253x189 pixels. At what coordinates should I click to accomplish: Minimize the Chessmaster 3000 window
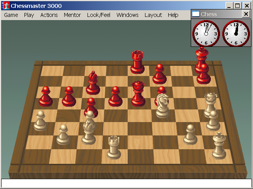tap(229, 6)
